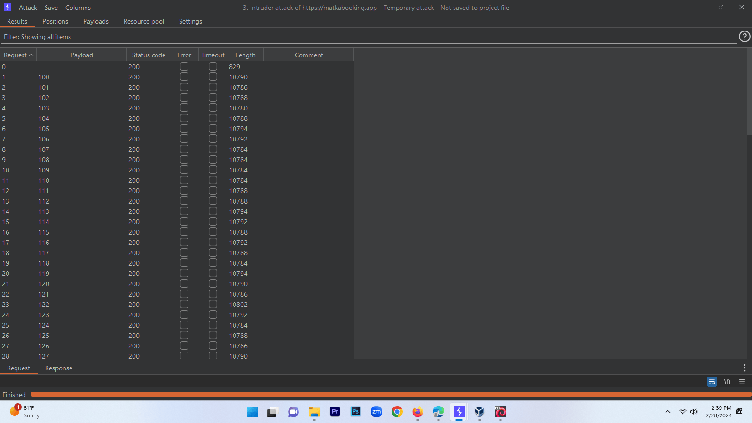Viewport: 752px width, 423px height.
Task: Select the baseline row with length 829
Action: pos(177,66)
